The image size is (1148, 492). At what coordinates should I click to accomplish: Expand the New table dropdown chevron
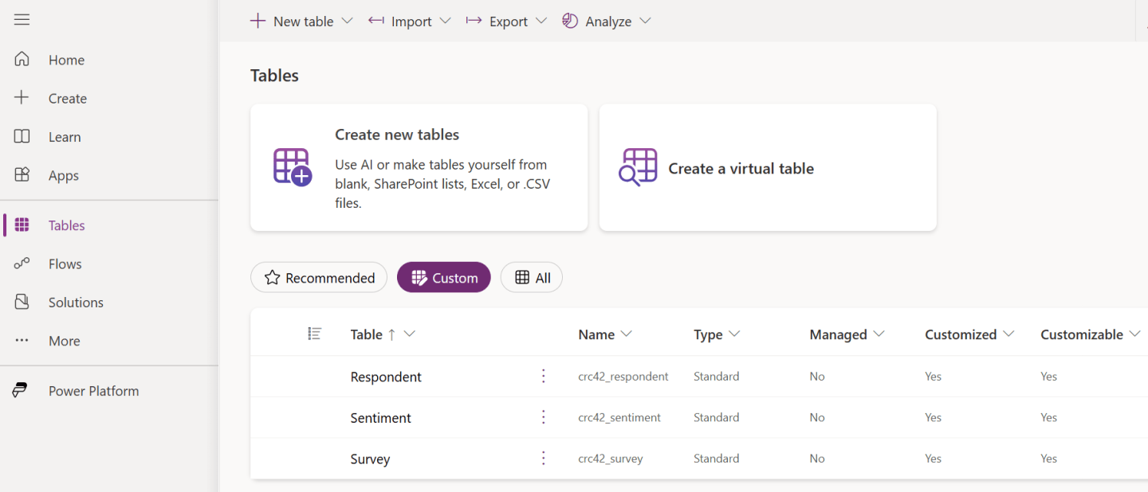pos(347,21)
